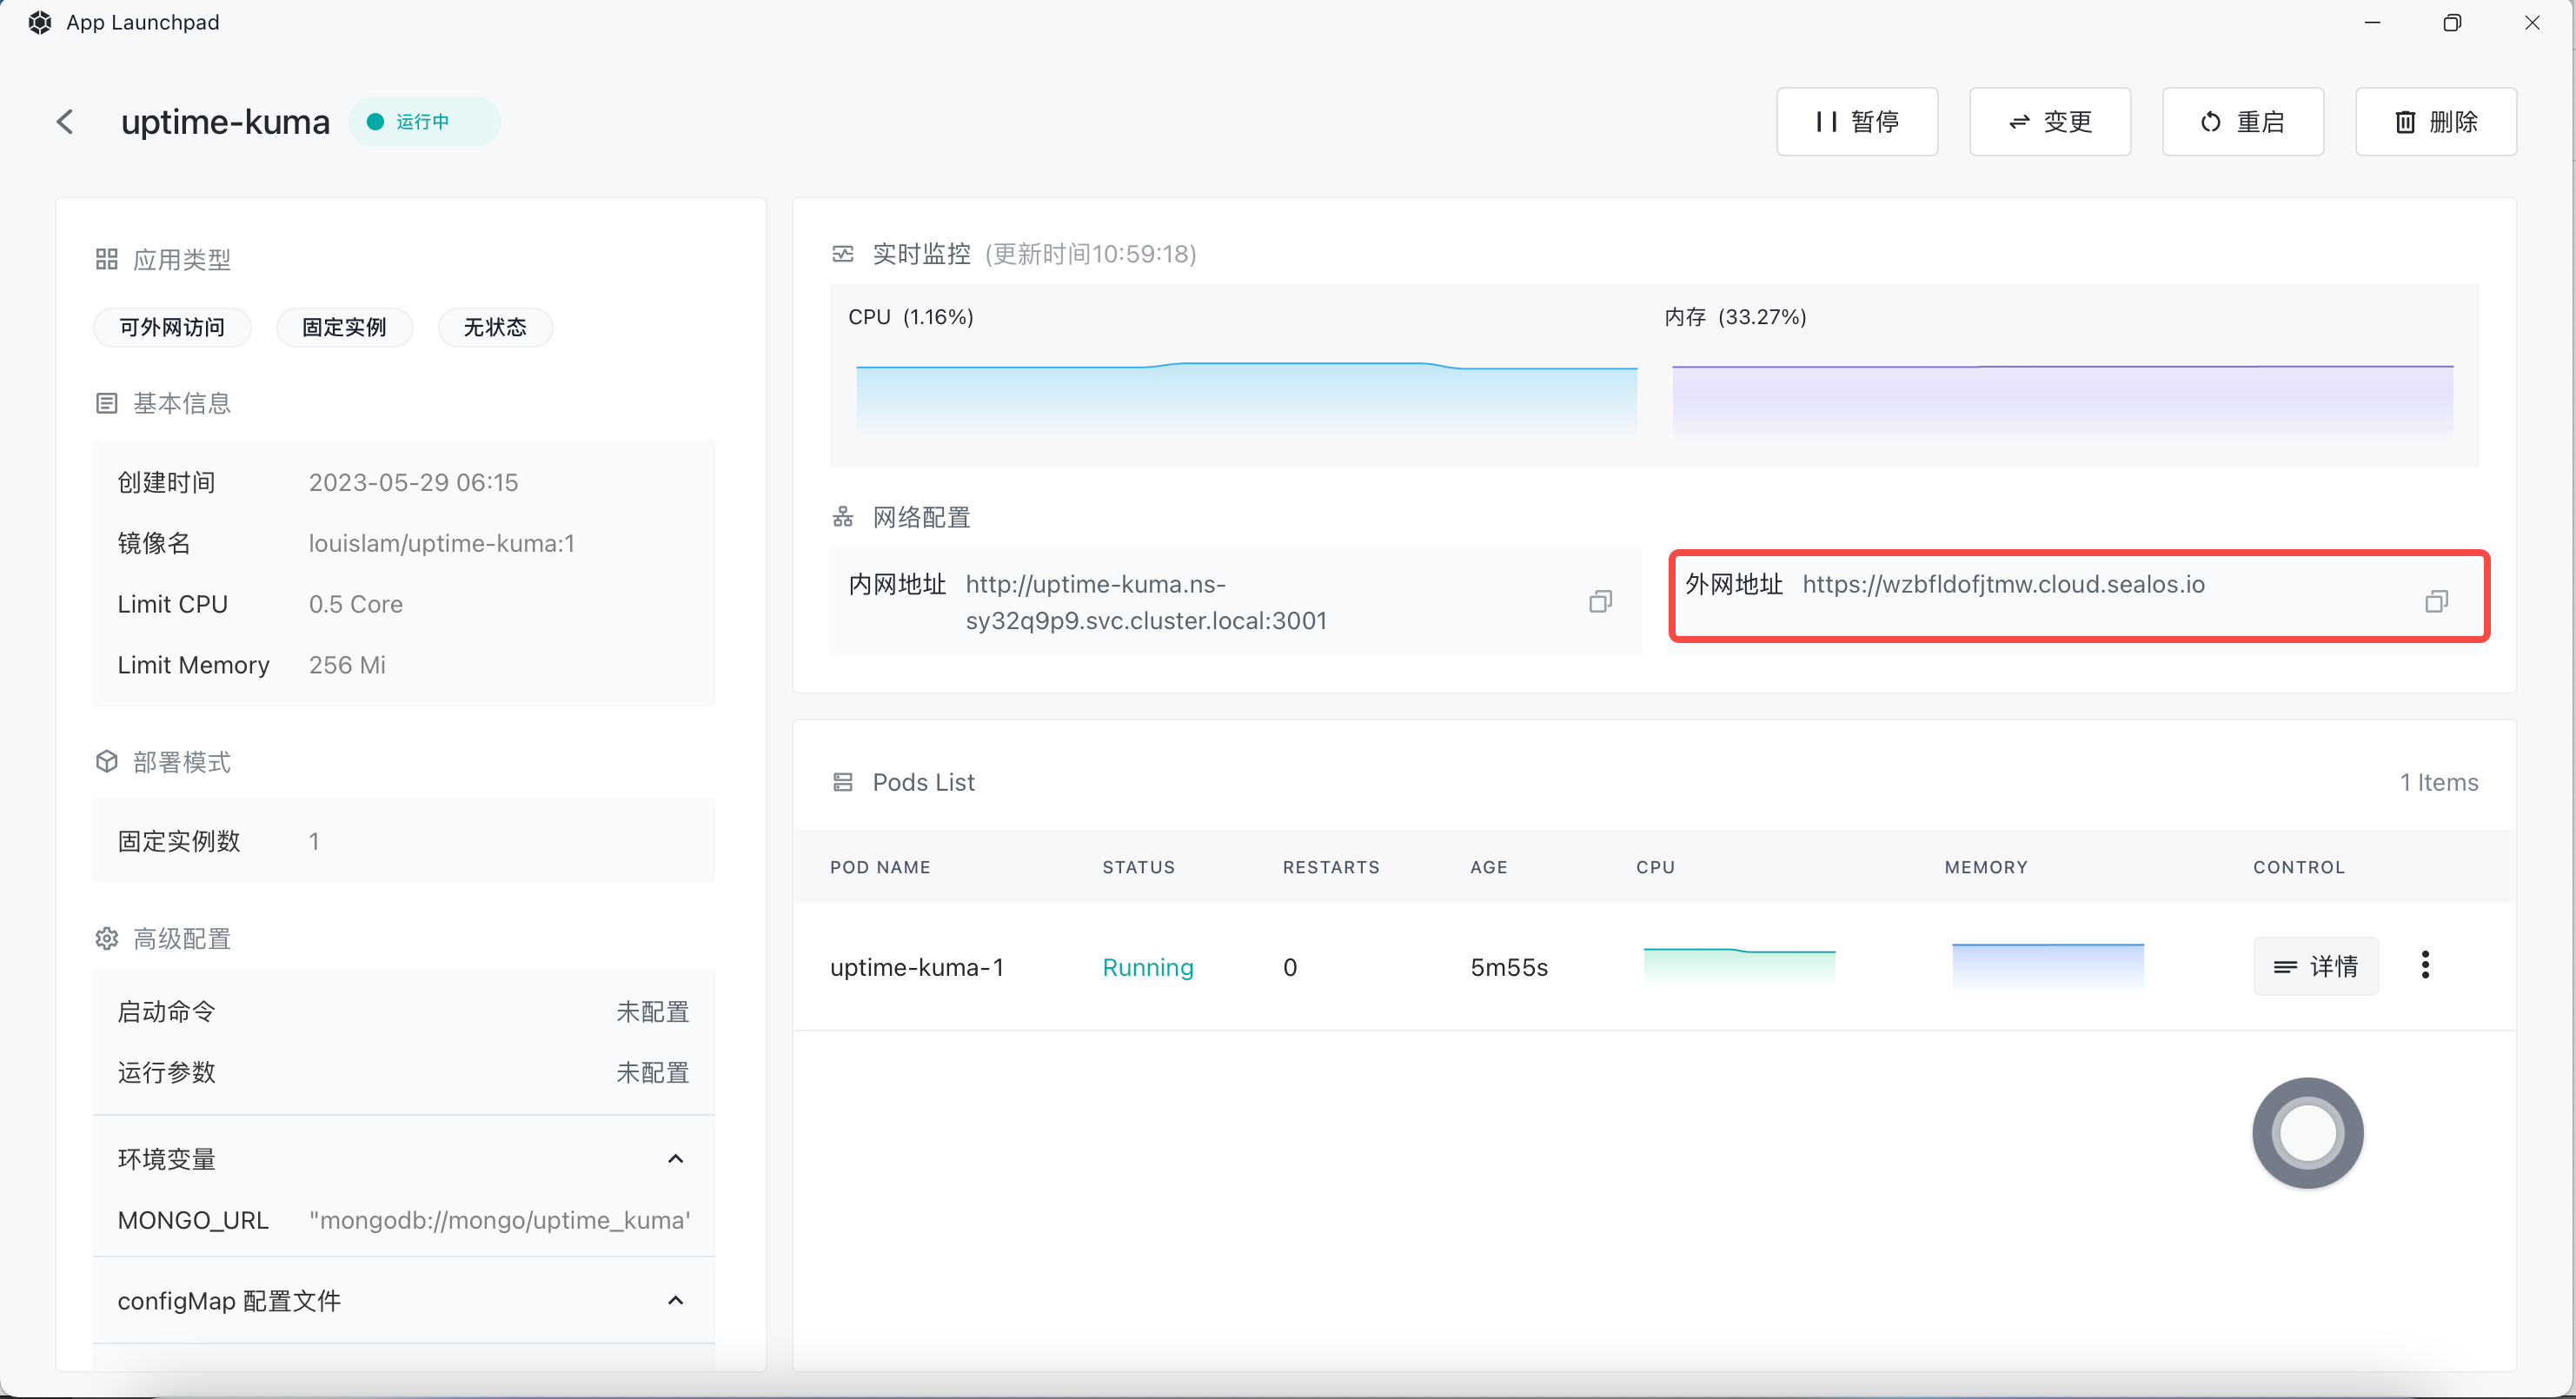Click the 运行参数 未配置 value
The image size is (2576, 1399).
tap(653, 1072)
